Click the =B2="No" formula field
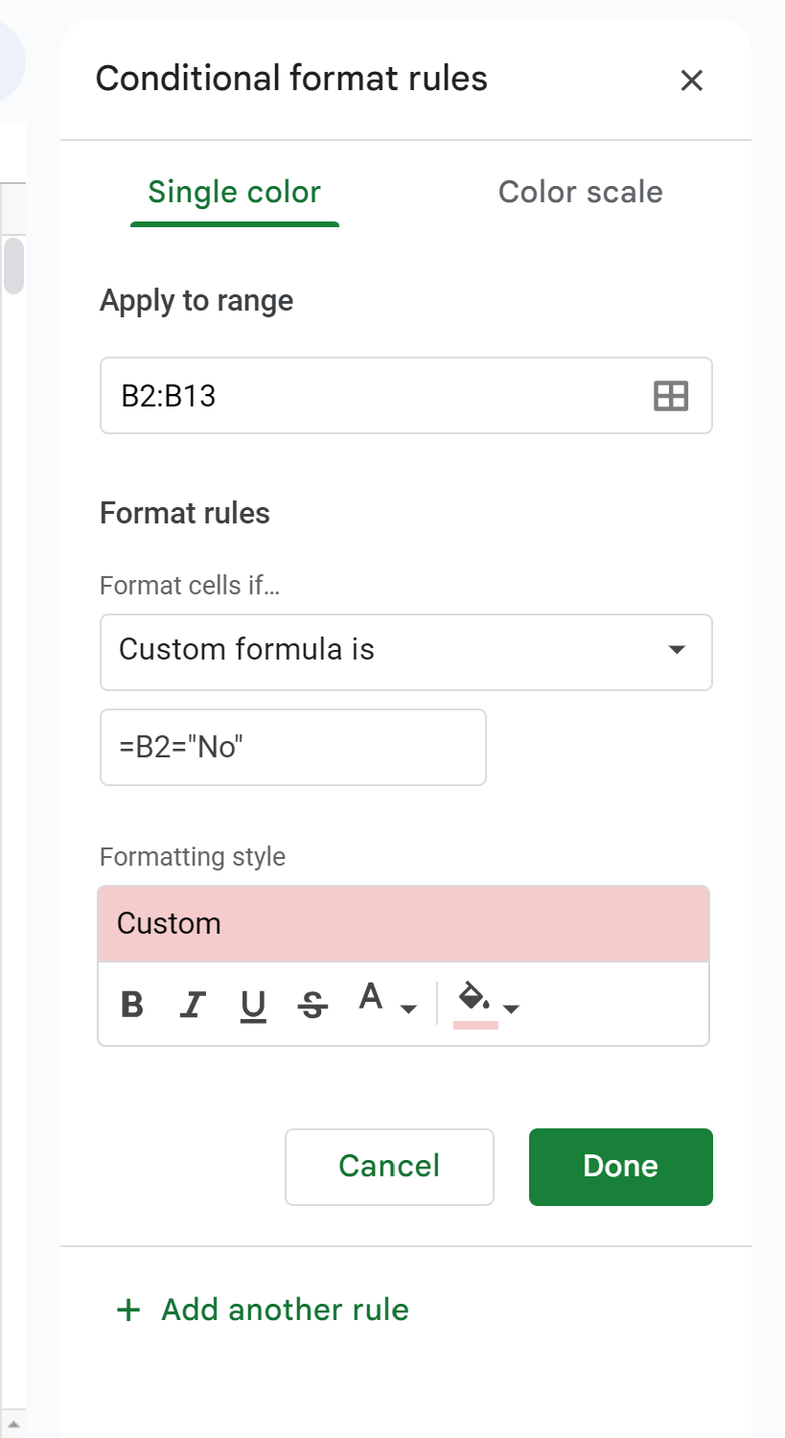The image size is (785, 1438). (x=292, y=747)
